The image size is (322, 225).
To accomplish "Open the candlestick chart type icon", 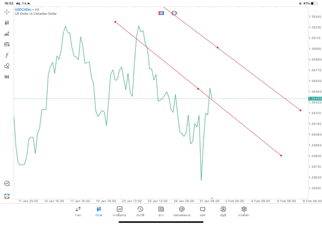I will coord(7,23).
